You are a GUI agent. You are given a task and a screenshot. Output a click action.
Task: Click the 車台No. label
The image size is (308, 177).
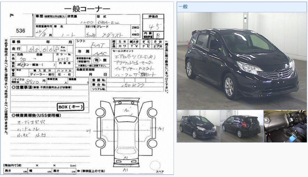[x=98, y=84]
